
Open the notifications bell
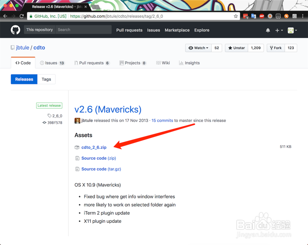268,30
